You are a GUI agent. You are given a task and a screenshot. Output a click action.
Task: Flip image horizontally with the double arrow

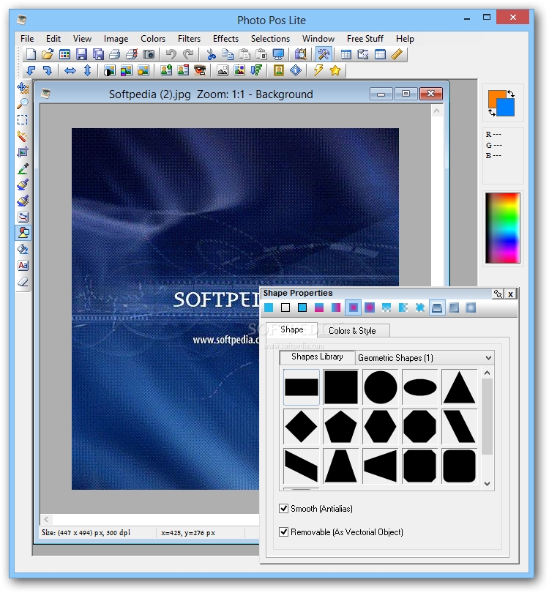70,70
